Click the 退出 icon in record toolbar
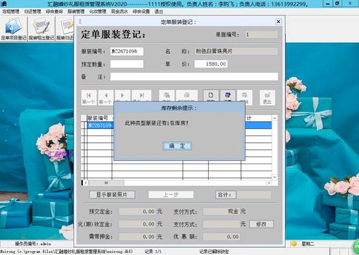The height and width of the screenshot is (255, 359). tap(267, 98)
